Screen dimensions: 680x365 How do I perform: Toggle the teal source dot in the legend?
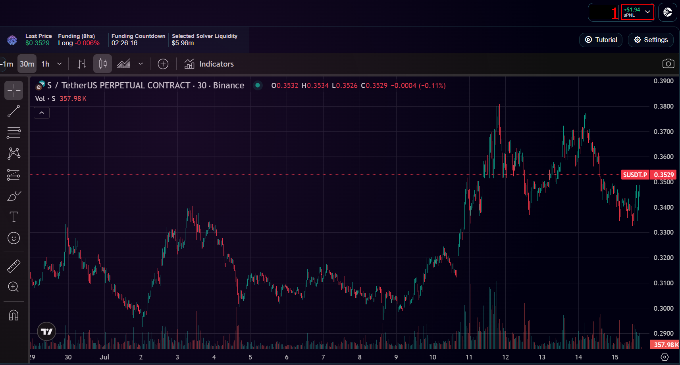click(258, 85)
